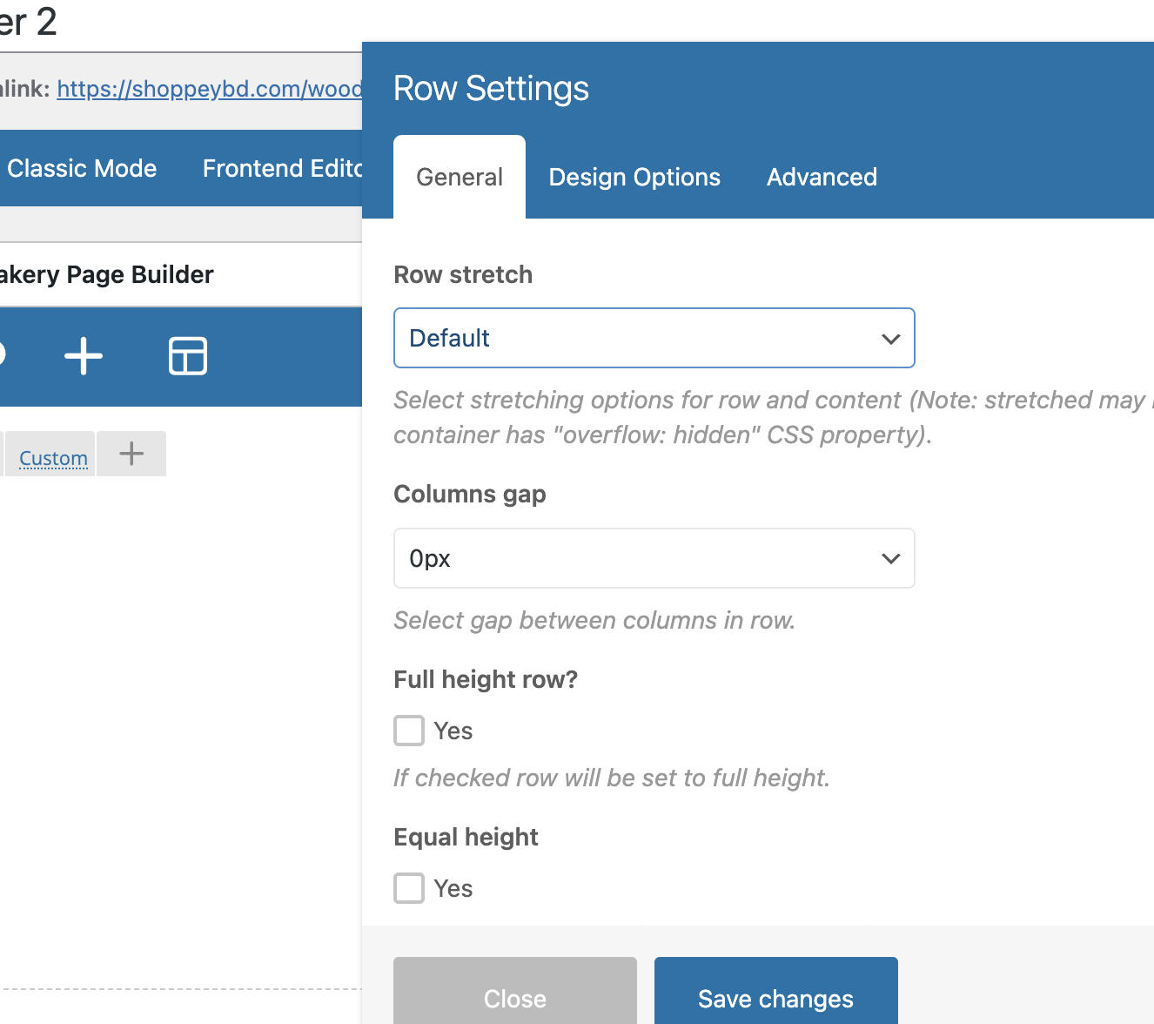Image resolution: width=1154 pixels, height=1024 pixels.
Task: Switch to Classic Mode
Action: click(82, 169)
